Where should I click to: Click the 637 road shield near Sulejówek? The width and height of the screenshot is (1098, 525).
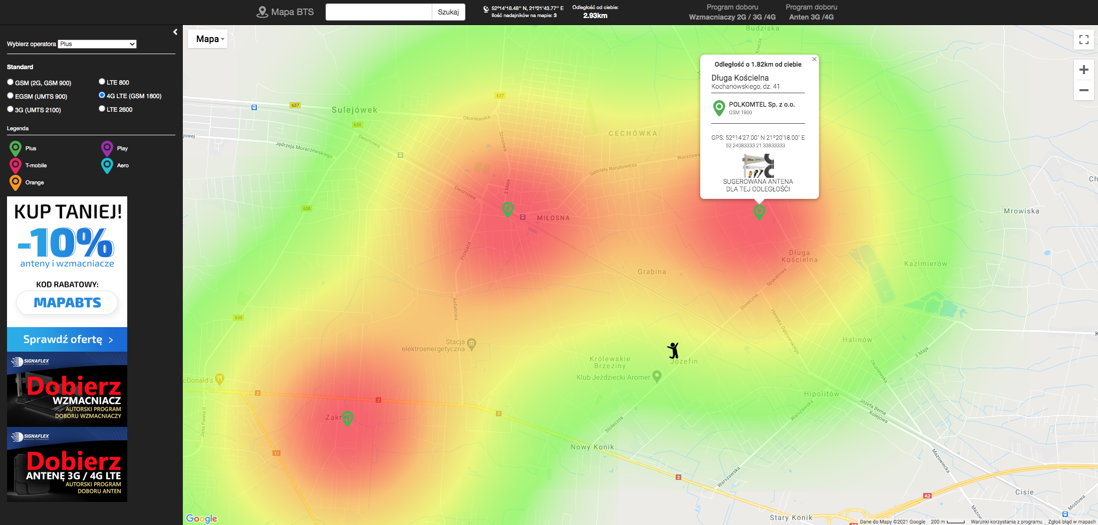[x=295, y=105]
